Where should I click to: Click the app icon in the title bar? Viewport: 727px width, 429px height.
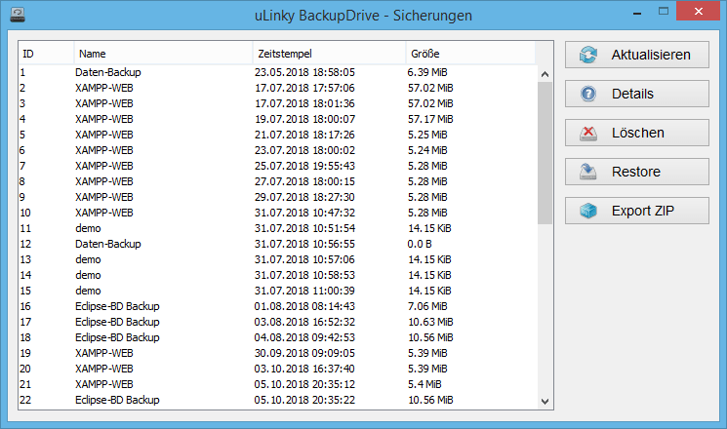pos(18,15)
